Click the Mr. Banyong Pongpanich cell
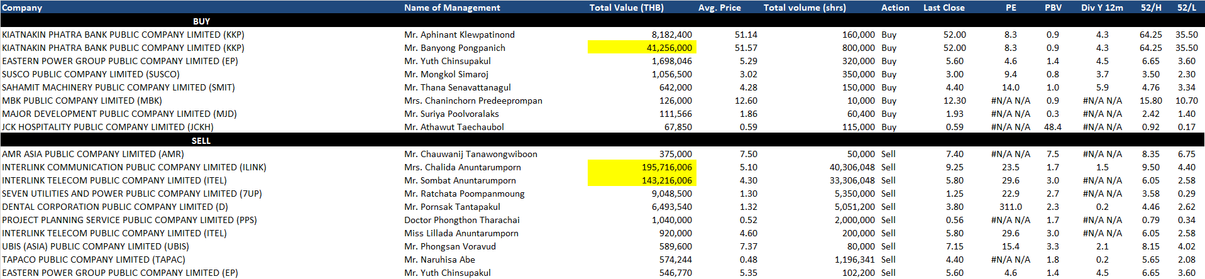 (454, 48)
